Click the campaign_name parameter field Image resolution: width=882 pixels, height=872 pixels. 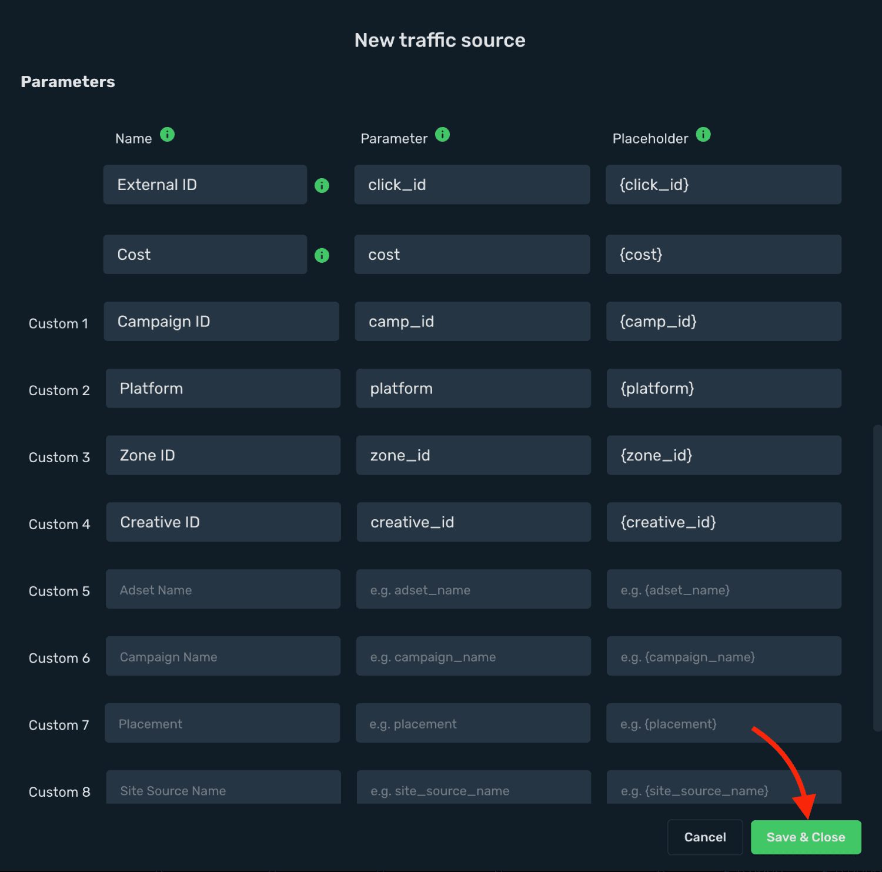point(474,656)
